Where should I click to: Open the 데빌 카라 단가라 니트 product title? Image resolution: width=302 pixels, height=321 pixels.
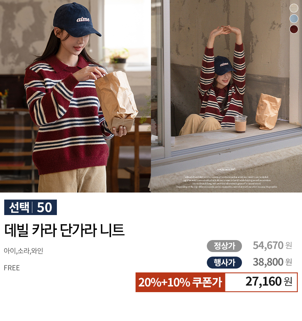click(x=64, y=230)
